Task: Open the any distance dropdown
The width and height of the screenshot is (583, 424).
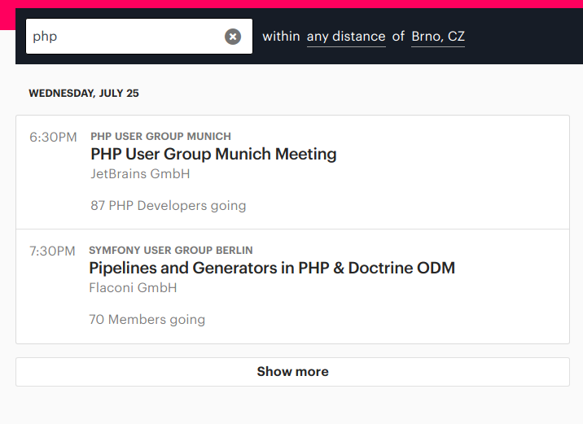Action: click(346, 37)
